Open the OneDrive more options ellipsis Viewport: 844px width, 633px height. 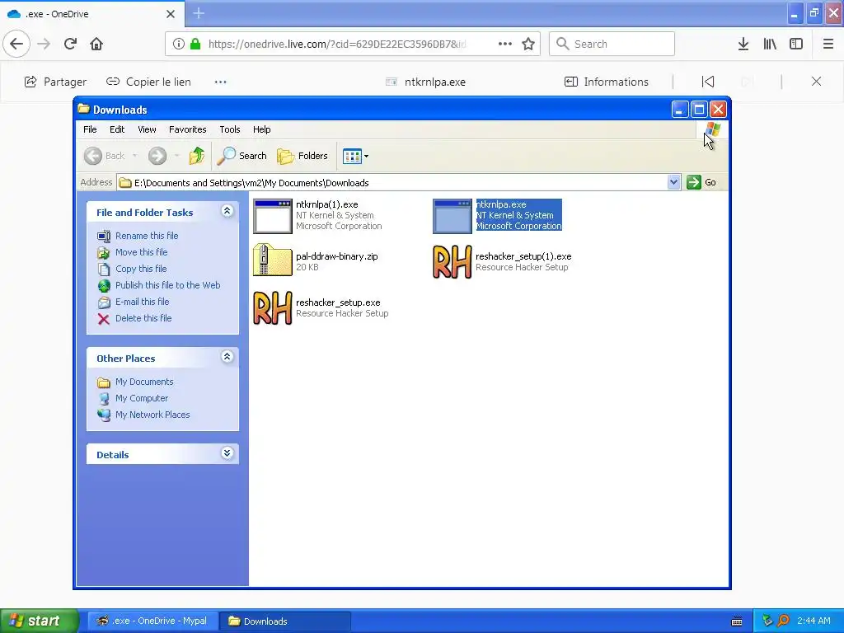coord(220,82)
